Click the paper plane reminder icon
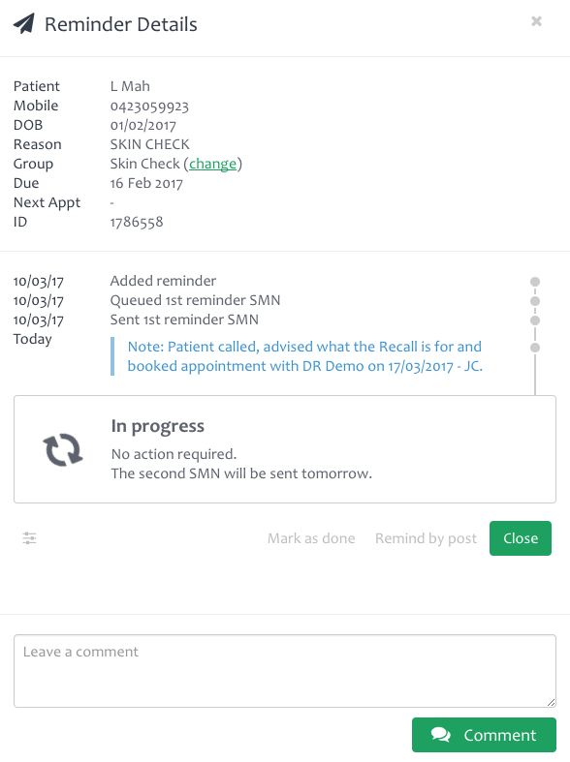This screenshot has width=570, height=762. (24, 23)
